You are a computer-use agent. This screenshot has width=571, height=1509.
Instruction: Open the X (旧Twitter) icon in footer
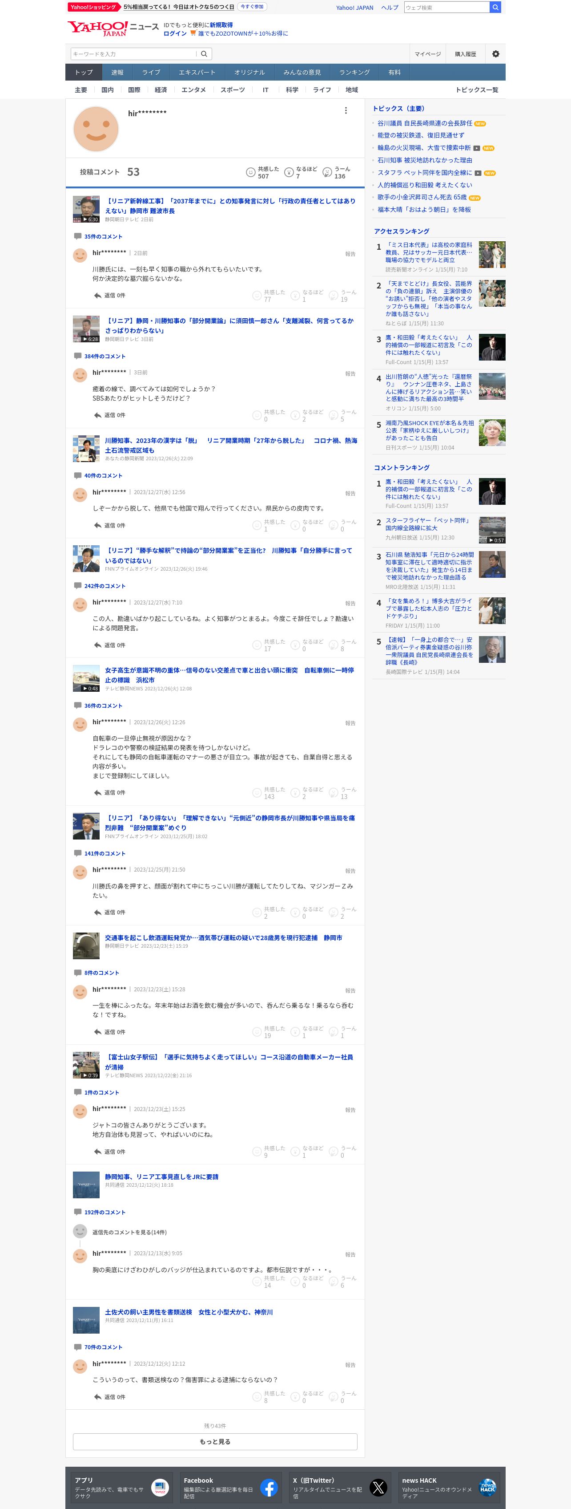coord(378,1487)
